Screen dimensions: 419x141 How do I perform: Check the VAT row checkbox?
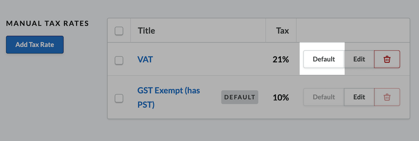tap(119, 60)
